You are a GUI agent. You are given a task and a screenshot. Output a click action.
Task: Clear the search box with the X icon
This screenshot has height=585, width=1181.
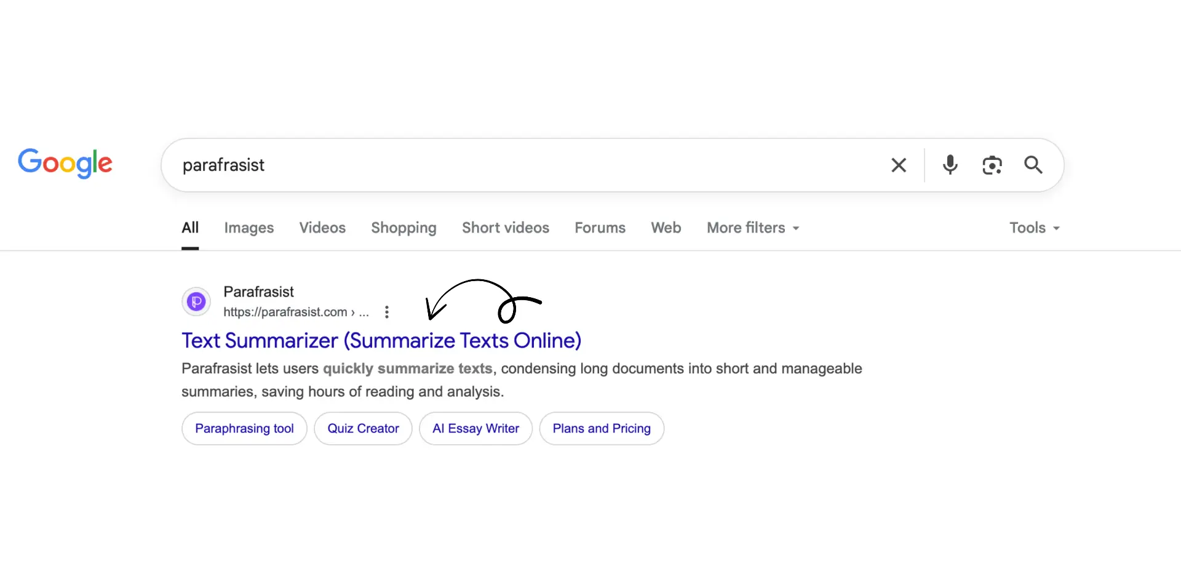coord(898,165)
